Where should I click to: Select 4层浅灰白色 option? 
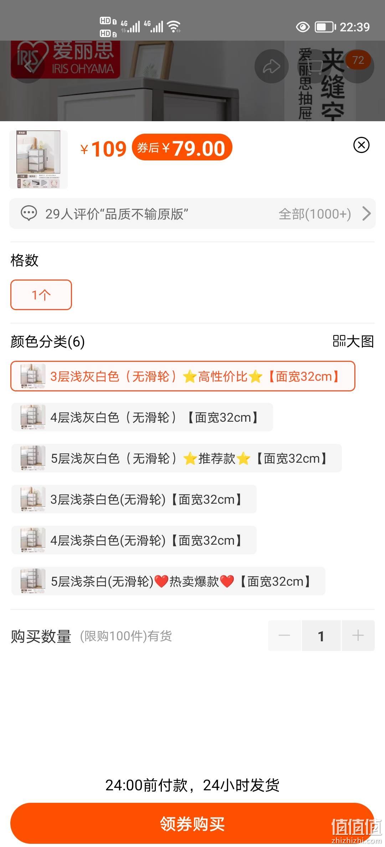142,417
